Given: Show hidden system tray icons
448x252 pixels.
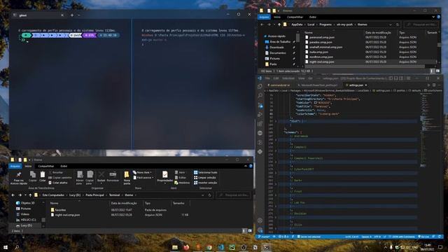Looking at the screenshot, I should [386, 247].
